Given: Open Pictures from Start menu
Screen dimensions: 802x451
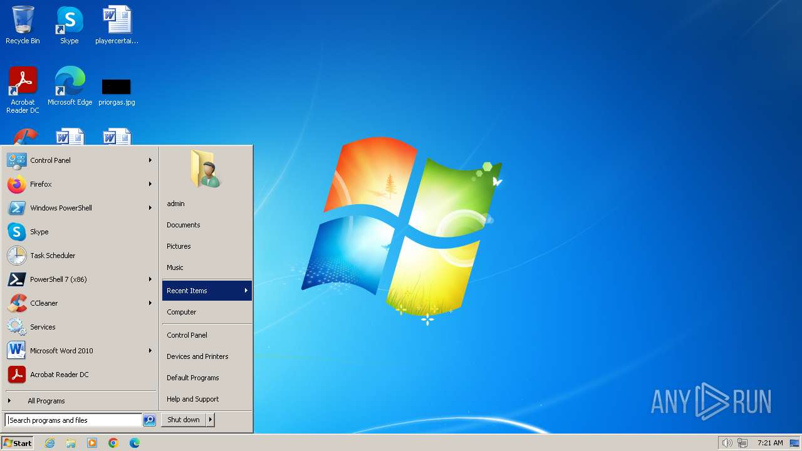Looking at the screenshot, I should (x=207, y=246).
